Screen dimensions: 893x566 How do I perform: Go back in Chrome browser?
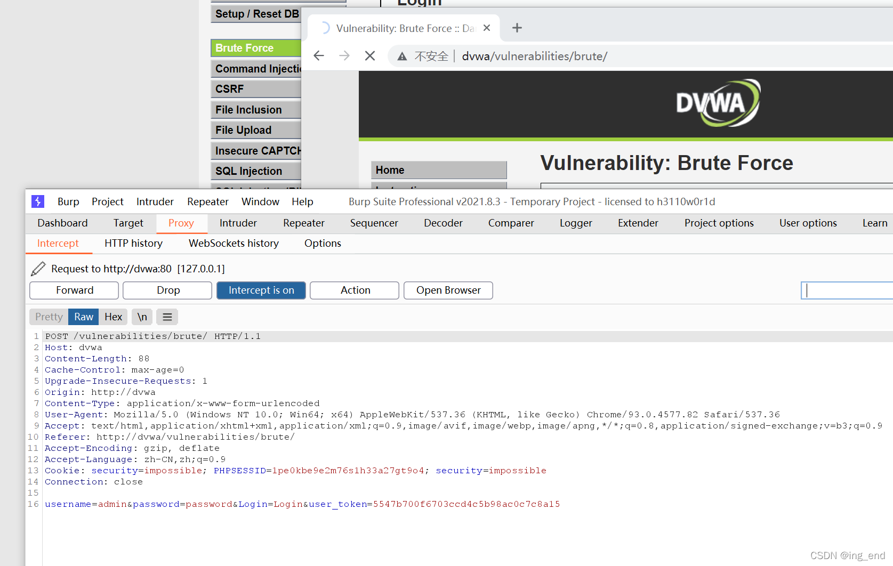pos(319,56)
